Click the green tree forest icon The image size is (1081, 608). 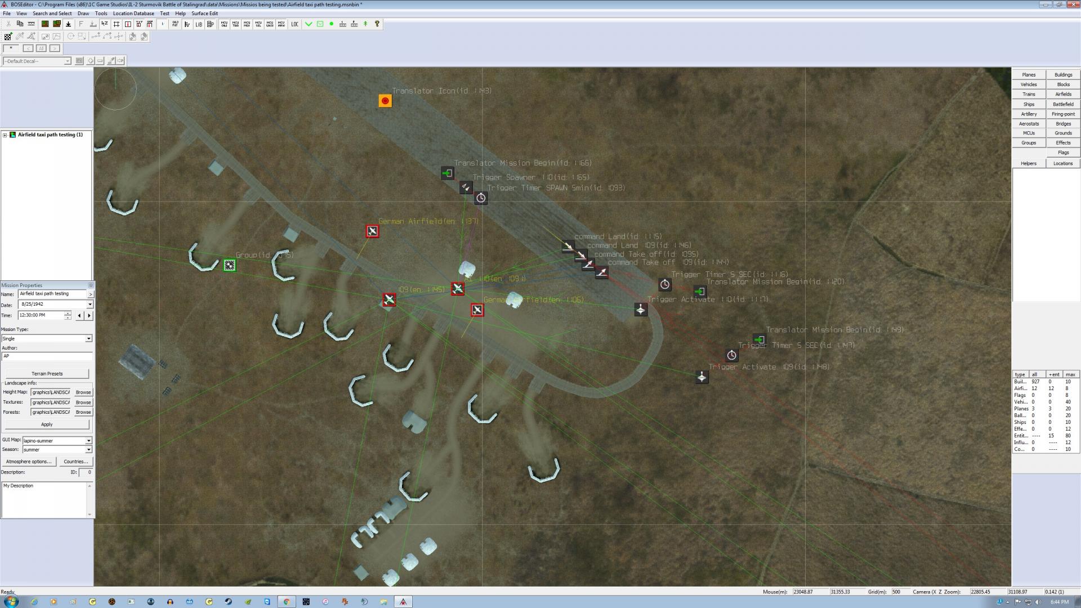pyautogui.click(x=365, y=24)
